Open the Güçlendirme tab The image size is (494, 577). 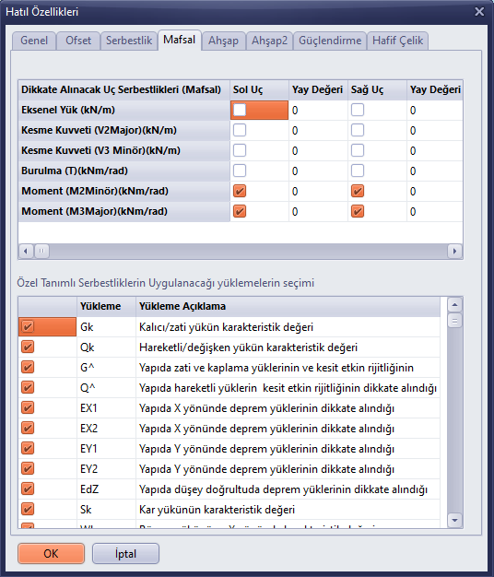(330, 41)
